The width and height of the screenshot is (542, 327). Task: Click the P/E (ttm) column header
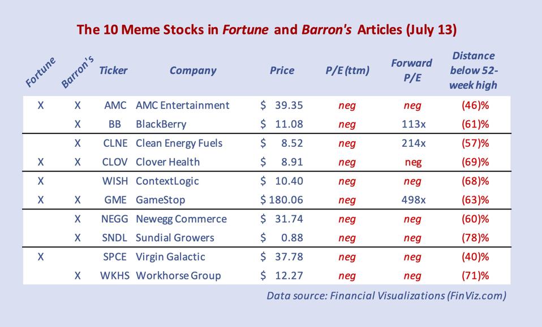tap(347, 71)
